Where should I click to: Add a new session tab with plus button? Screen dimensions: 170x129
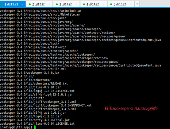point(137,4)
